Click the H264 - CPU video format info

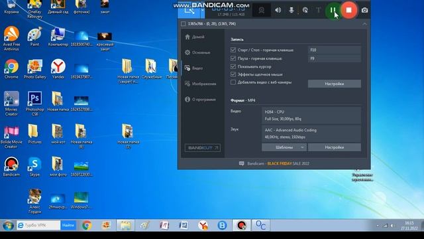tap(311, 115)
